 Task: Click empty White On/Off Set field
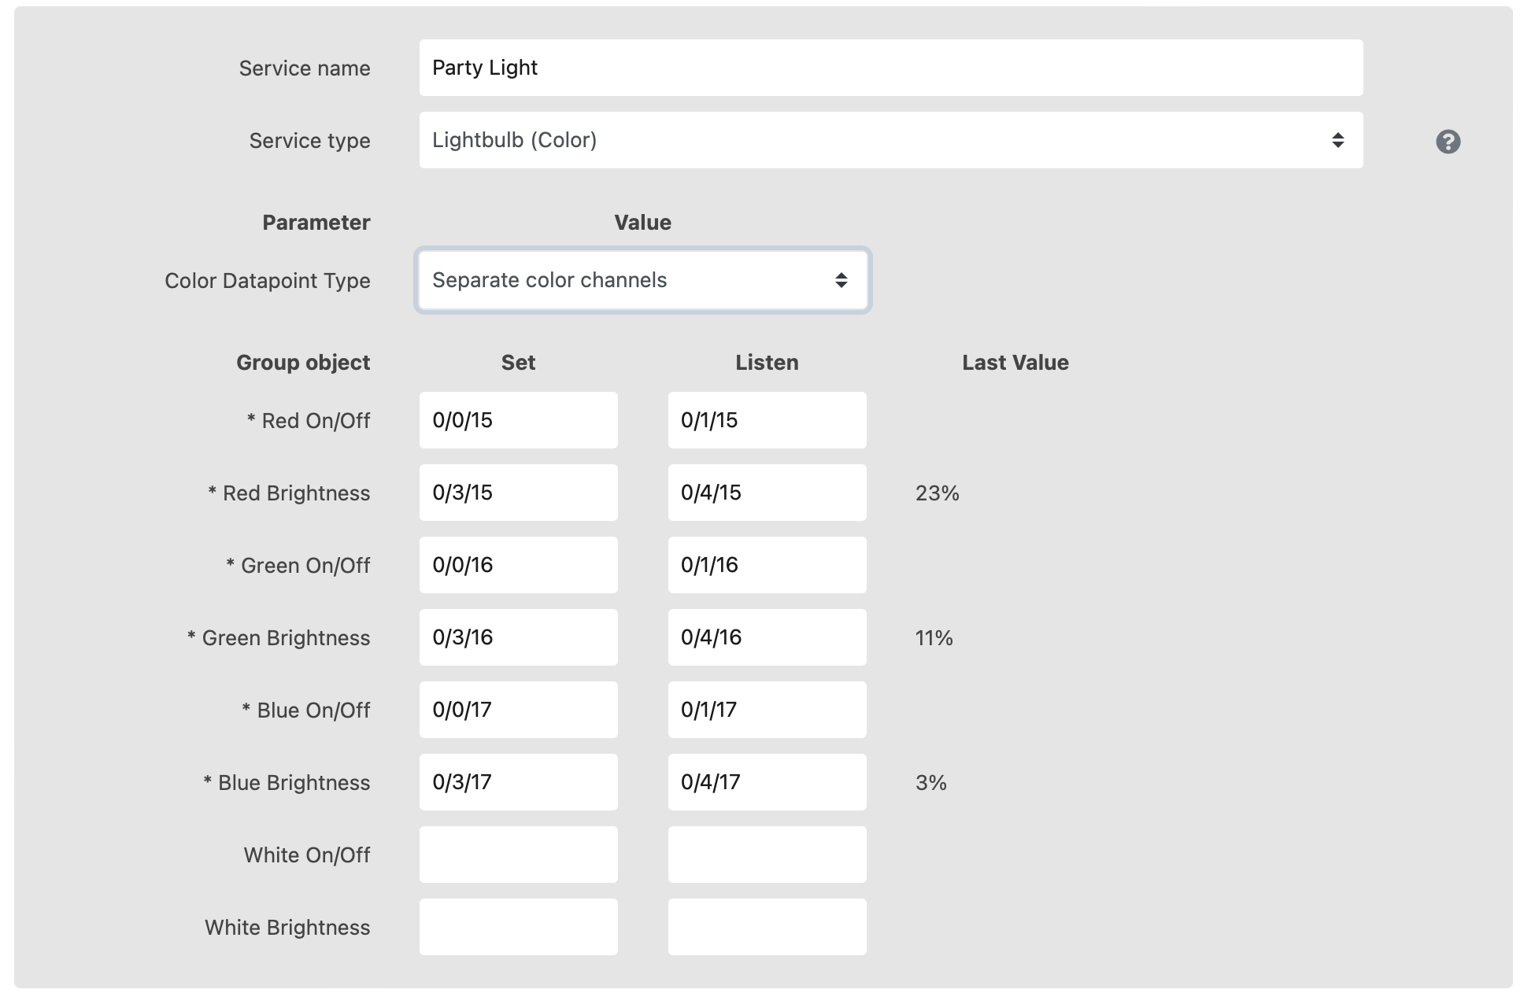click(518, 855)
